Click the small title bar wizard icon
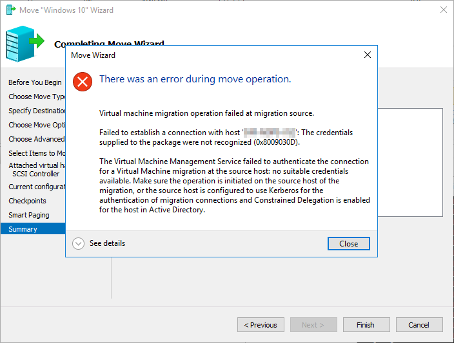 click(x=11, y=10)
